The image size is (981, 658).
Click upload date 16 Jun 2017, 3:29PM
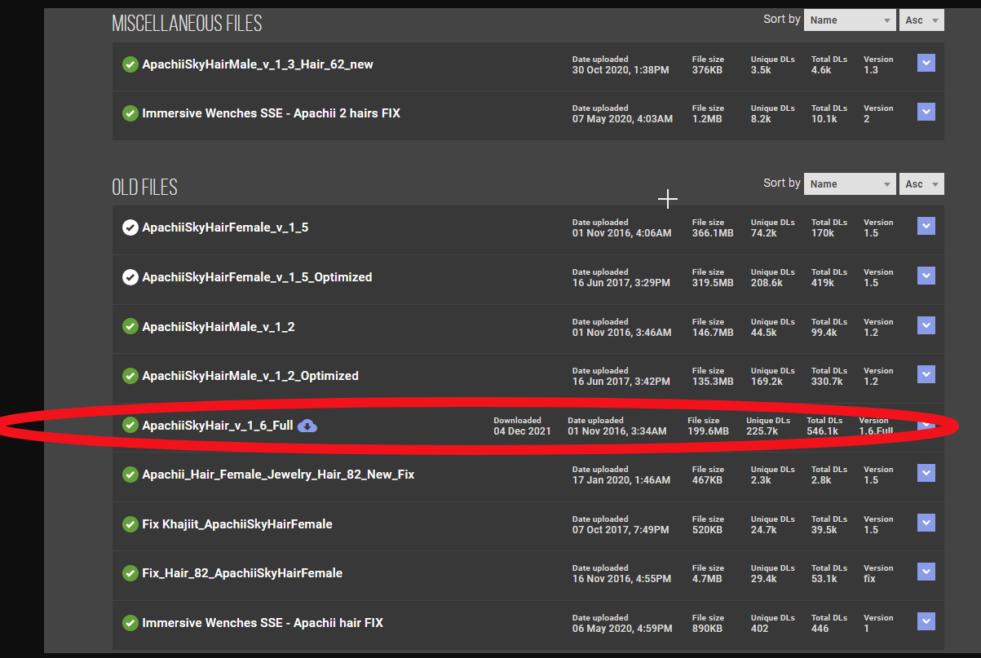pos(621,283)
